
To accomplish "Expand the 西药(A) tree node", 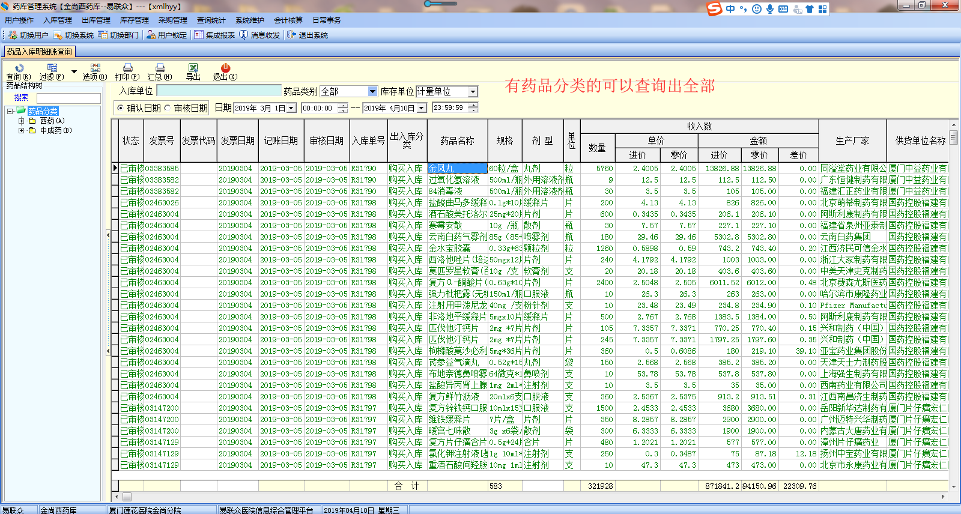I will point(22,121).
